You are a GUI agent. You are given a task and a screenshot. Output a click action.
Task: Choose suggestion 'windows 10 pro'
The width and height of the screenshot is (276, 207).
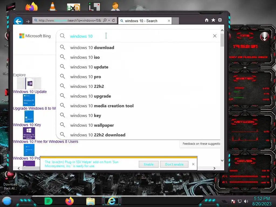pyautogui.click(x=138, y=77)
